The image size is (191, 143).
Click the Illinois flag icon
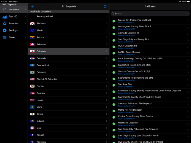click(32, 114)
